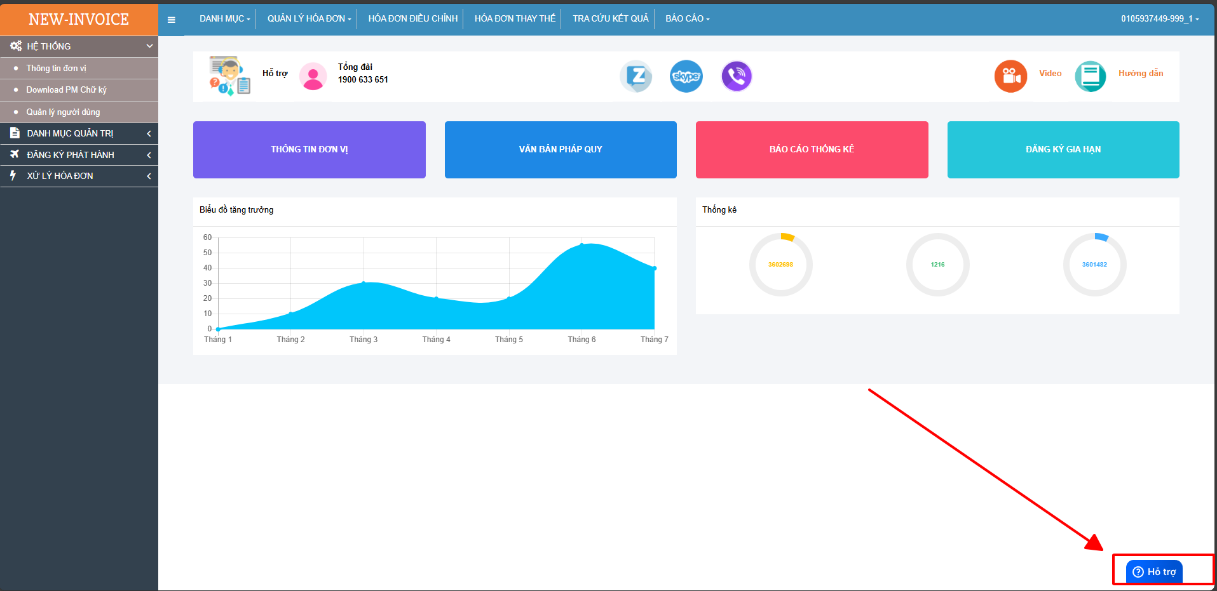Screen dimensions: 1217x591
Task: Click the Tổng đài label
Action: (x=355, y=67)
